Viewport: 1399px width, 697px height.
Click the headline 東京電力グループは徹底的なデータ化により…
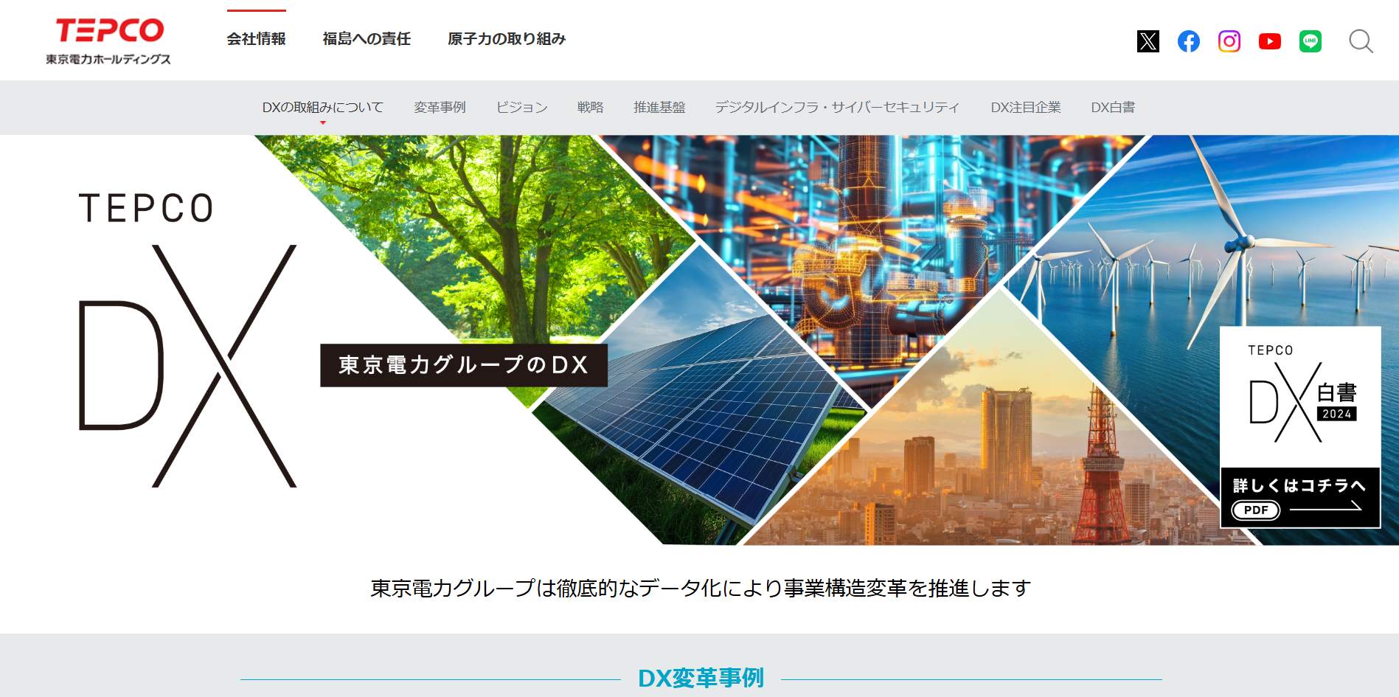701,589
